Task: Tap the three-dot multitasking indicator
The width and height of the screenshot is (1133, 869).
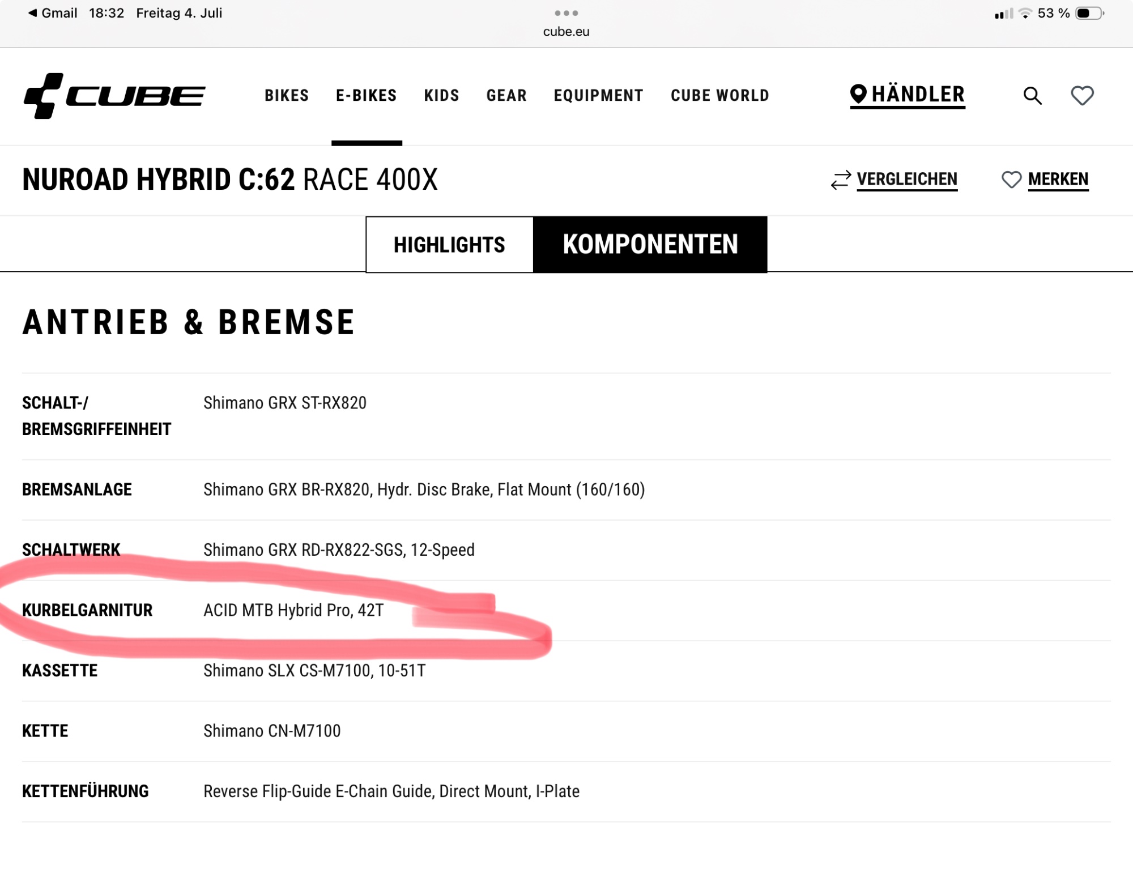Action: 566,13
